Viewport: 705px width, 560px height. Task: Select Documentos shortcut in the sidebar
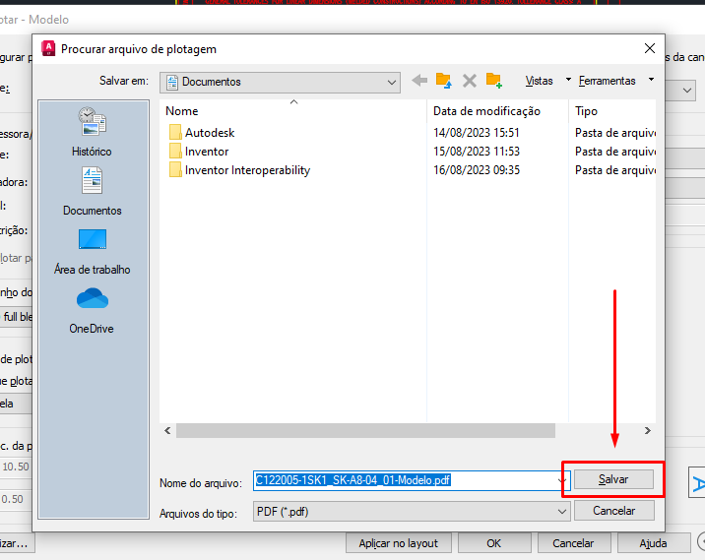92,192
